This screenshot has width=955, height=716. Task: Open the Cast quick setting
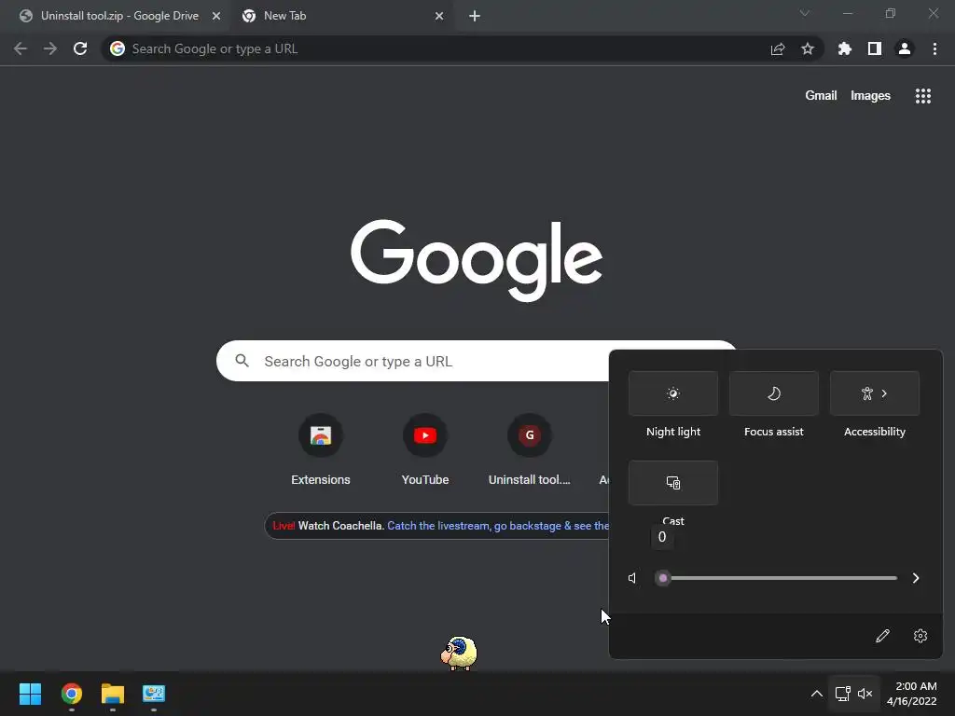[673, 483]
